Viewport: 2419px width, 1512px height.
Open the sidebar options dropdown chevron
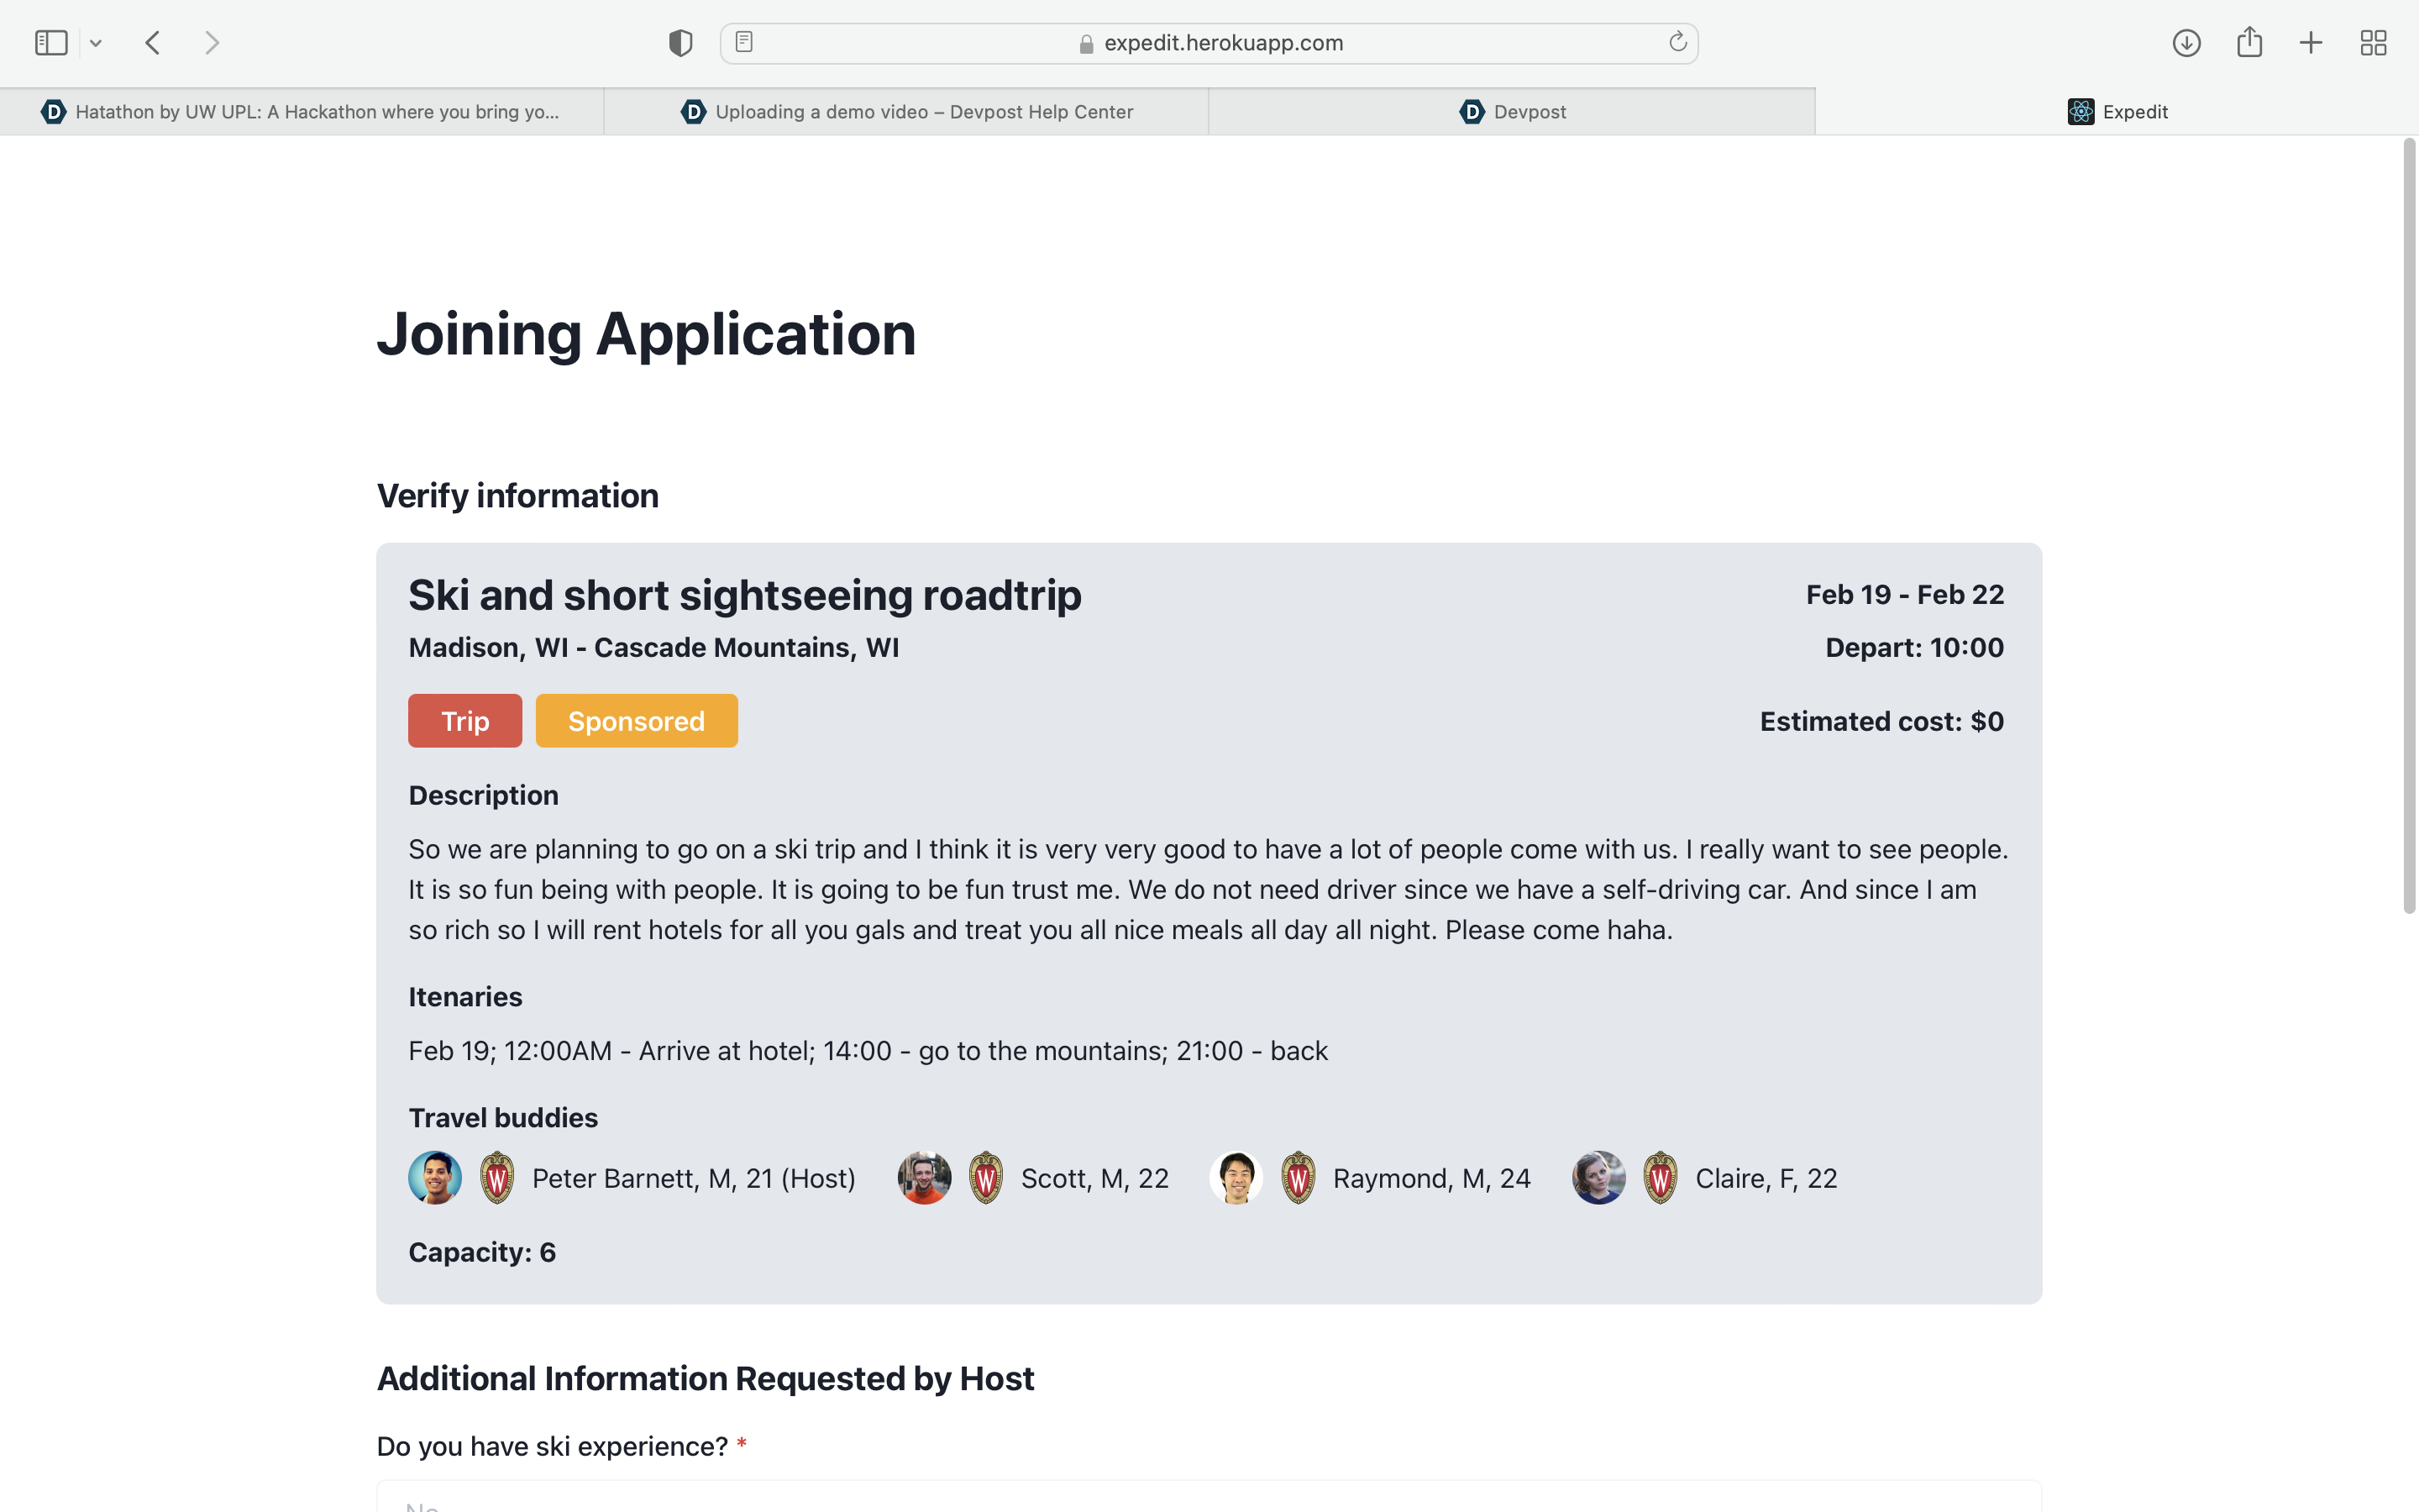coord(96,43)
